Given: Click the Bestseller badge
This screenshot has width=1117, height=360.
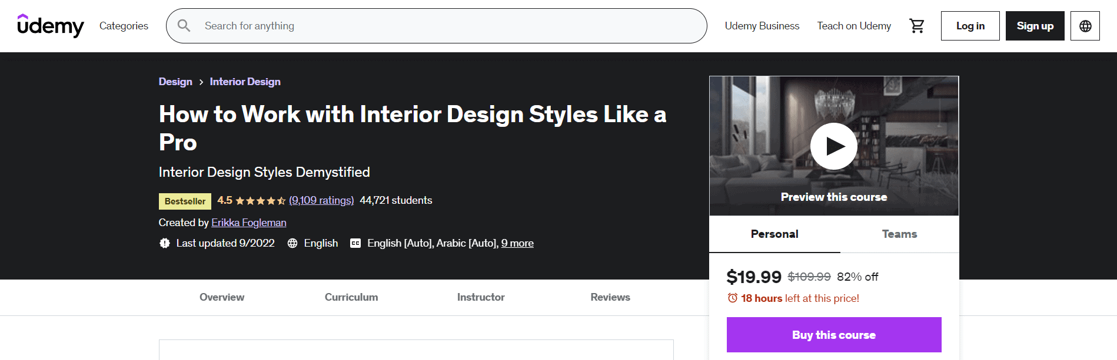Looking at the screenshot, I should point(185,201).
